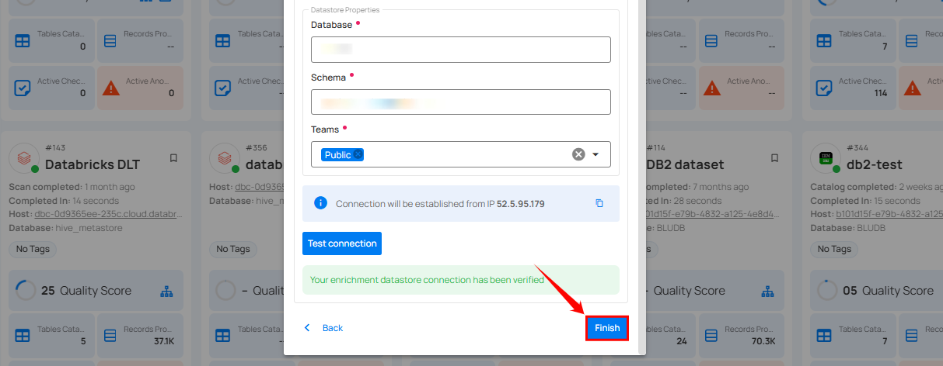Bookmark the Databricks DLT datastore
Viewport: 943px width, 366px height.
click(173, 158)
